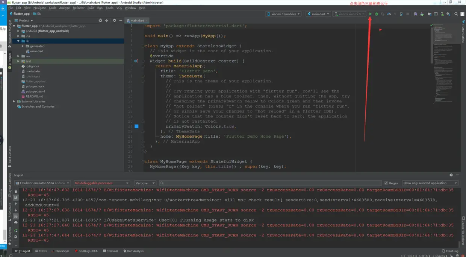This screenshot has height=257, width=466.
Task: Start debugging with the green bug icon
Action: [x=377, y=14]
